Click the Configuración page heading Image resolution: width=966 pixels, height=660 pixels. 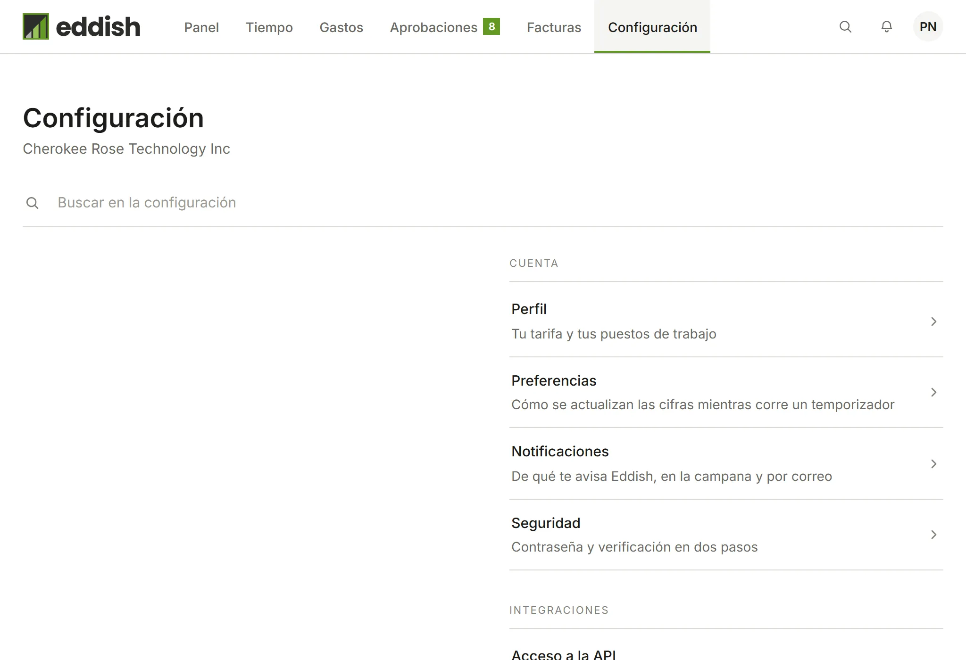pyautogui.click(x=113, y=118)
